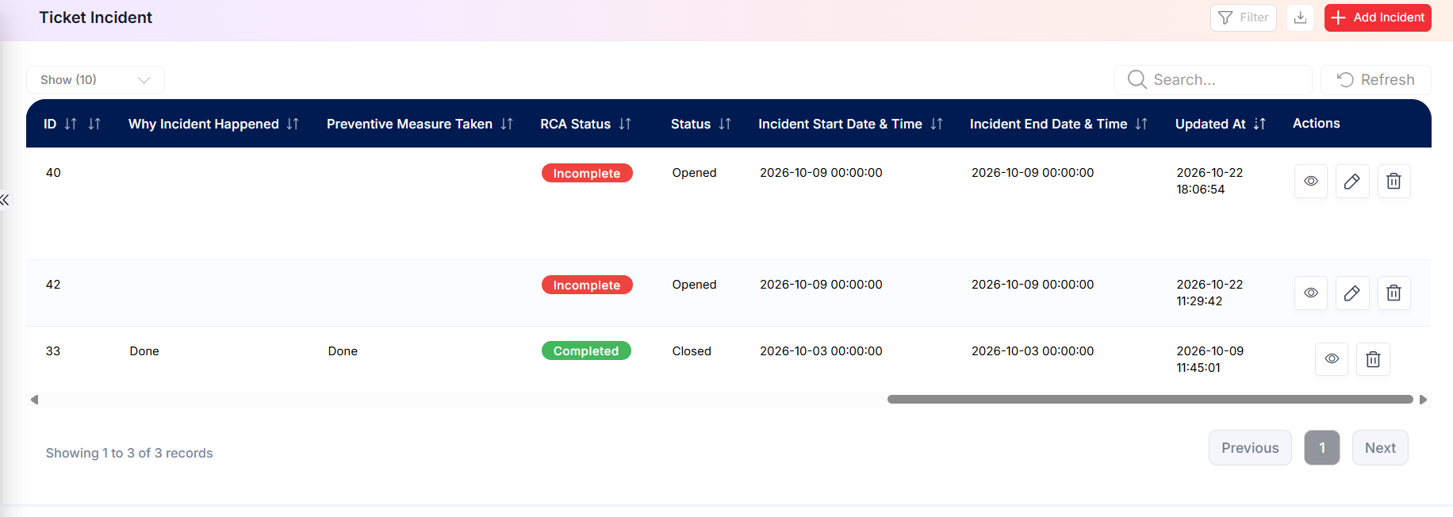Go to the Next page
Viewport: 1453px width, 517px height.
(x=1380, y=448)
